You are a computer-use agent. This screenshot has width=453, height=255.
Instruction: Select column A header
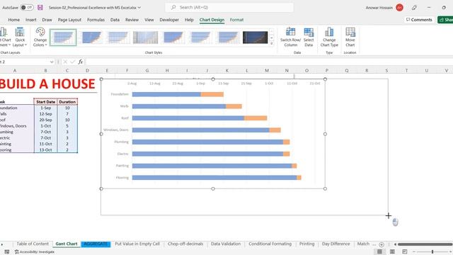(x=14, y=71)
